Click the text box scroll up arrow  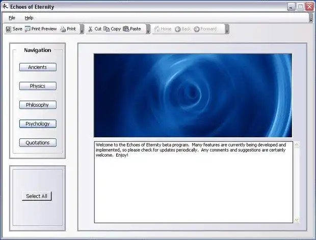click(x=297, y=144)
